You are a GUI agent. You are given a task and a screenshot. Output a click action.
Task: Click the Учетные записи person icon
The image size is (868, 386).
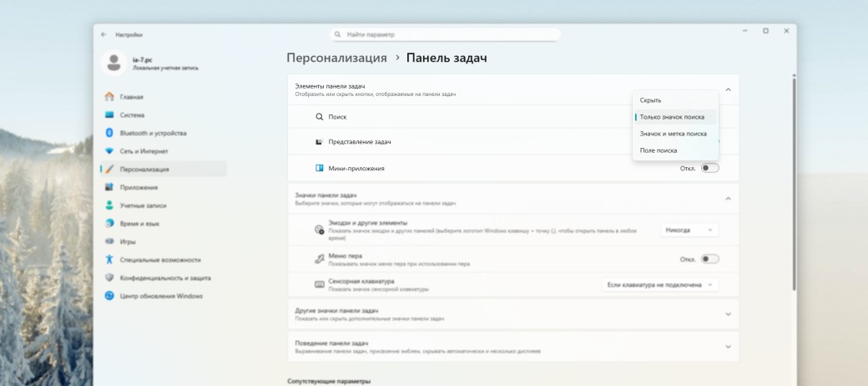pos(109,206)
